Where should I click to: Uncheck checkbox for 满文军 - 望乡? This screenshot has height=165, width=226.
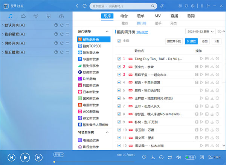point(119,137)
